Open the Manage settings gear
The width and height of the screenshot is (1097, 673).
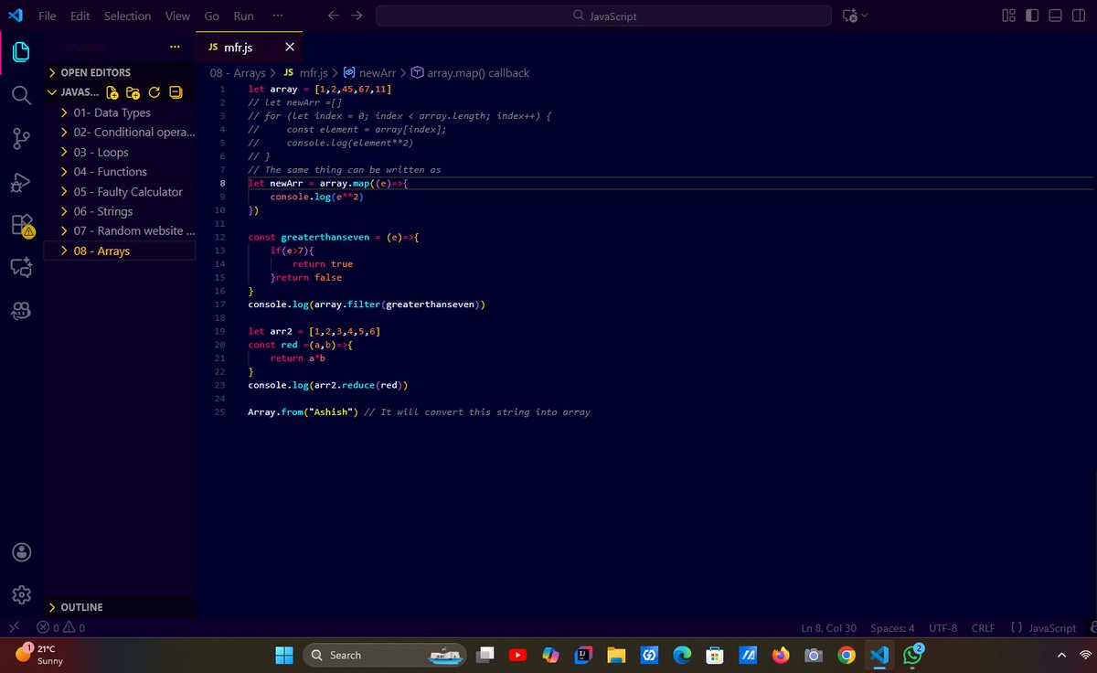tap(20, 594)
